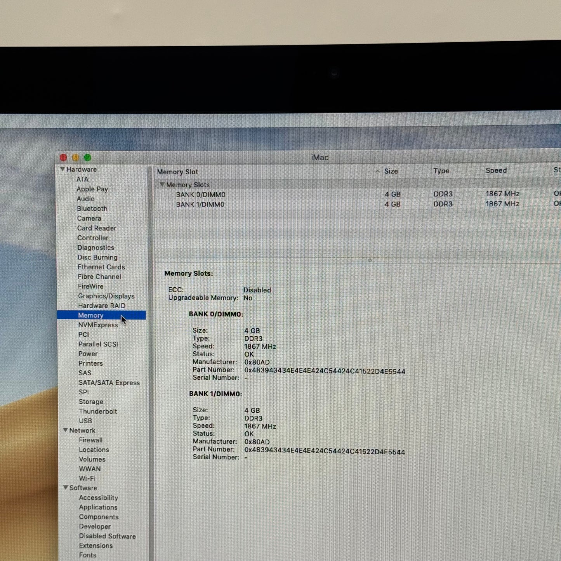Click the ECC Disabled value
Screen dimensions: 561x561
pyautogui.click(x=257, y=290)
